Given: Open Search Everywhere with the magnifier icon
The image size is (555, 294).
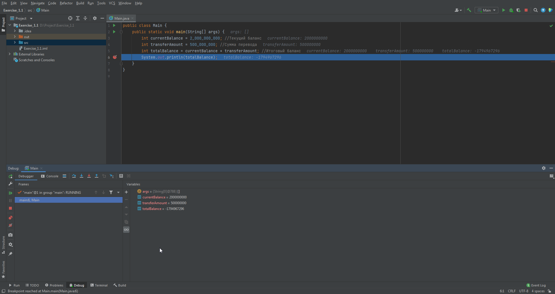Looking at the screenshot, I should coord(535,10).
